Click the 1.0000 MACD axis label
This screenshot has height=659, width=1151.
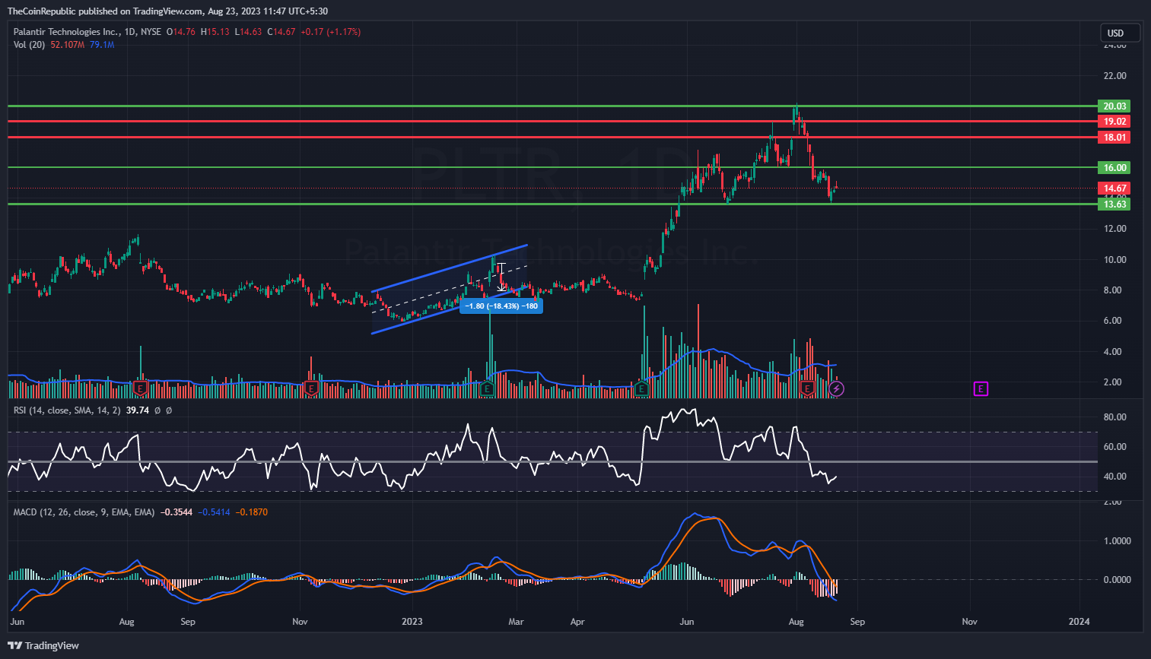point(1117,541)
